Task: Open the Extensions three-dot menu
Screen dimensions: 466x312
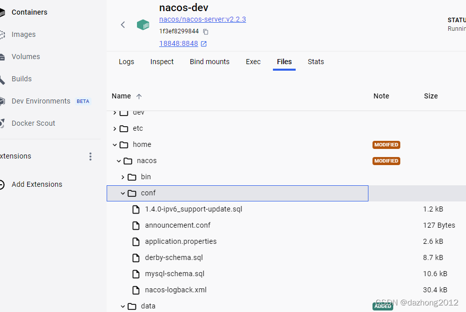Action: [x=90, y=157]
